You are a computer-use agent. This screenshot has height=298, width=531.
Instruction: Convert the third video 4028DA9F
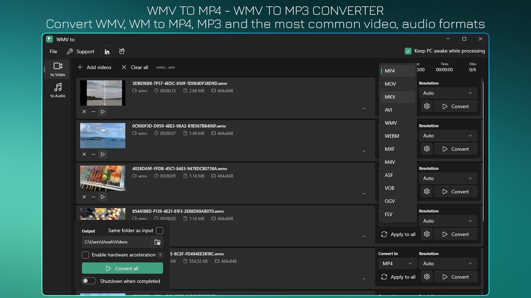pos(455,192)
